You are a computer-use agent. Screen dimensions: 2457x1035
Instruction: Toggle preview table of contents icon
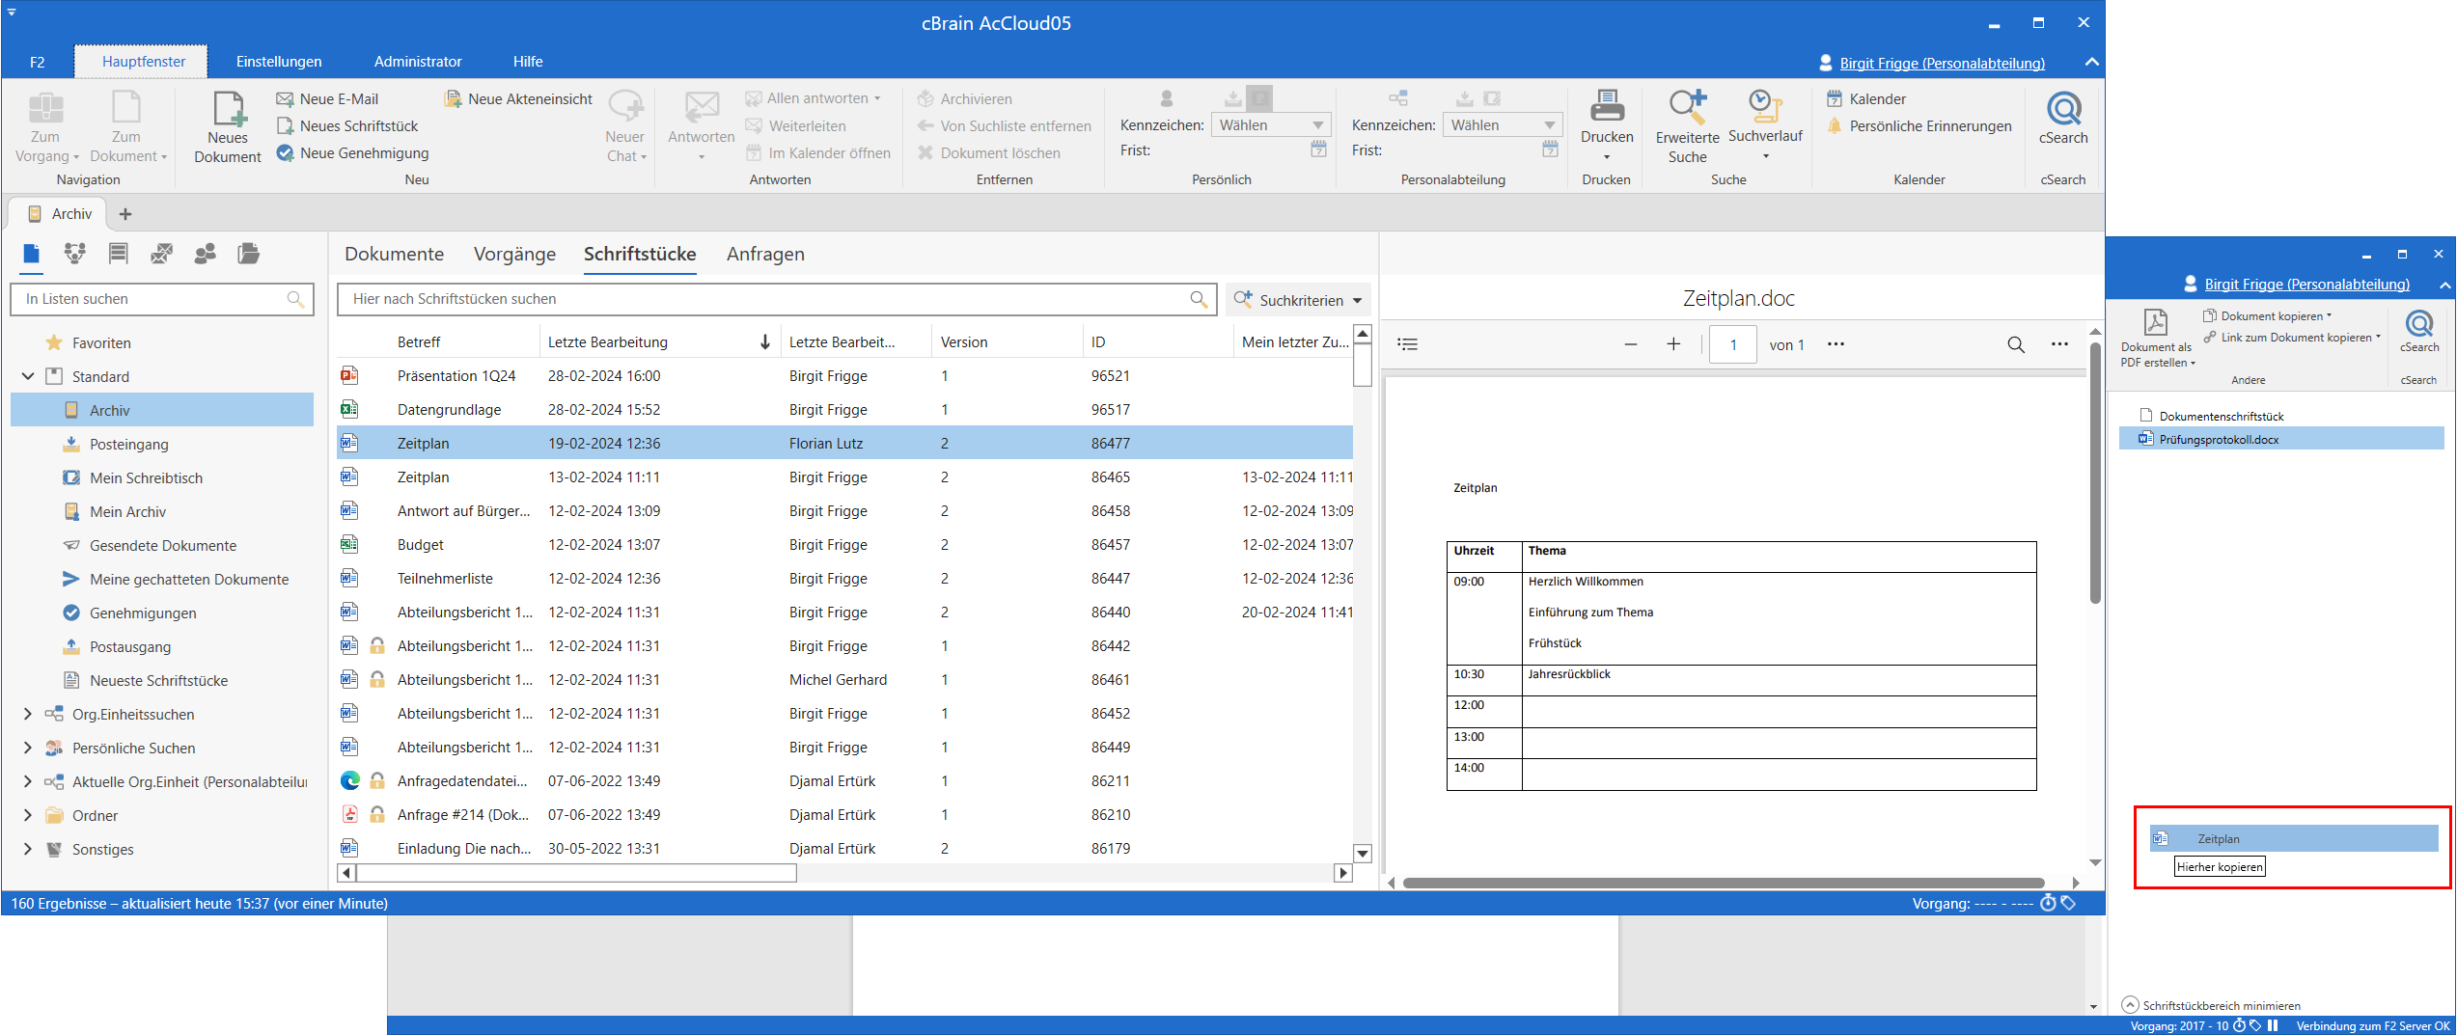[x=1408, y=344]
